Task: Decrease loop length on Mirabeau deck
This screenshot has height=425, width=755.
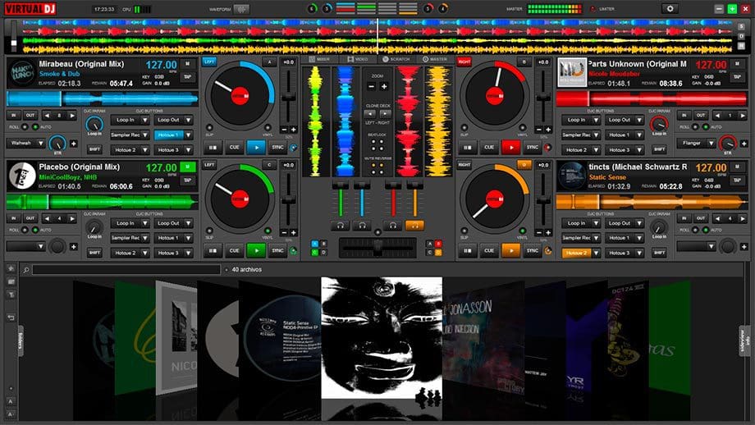Action: tap(47, 116)
